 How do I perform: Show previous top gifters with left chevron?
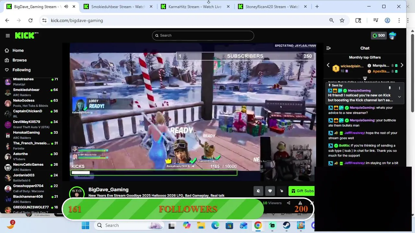(x=328, y=65)
